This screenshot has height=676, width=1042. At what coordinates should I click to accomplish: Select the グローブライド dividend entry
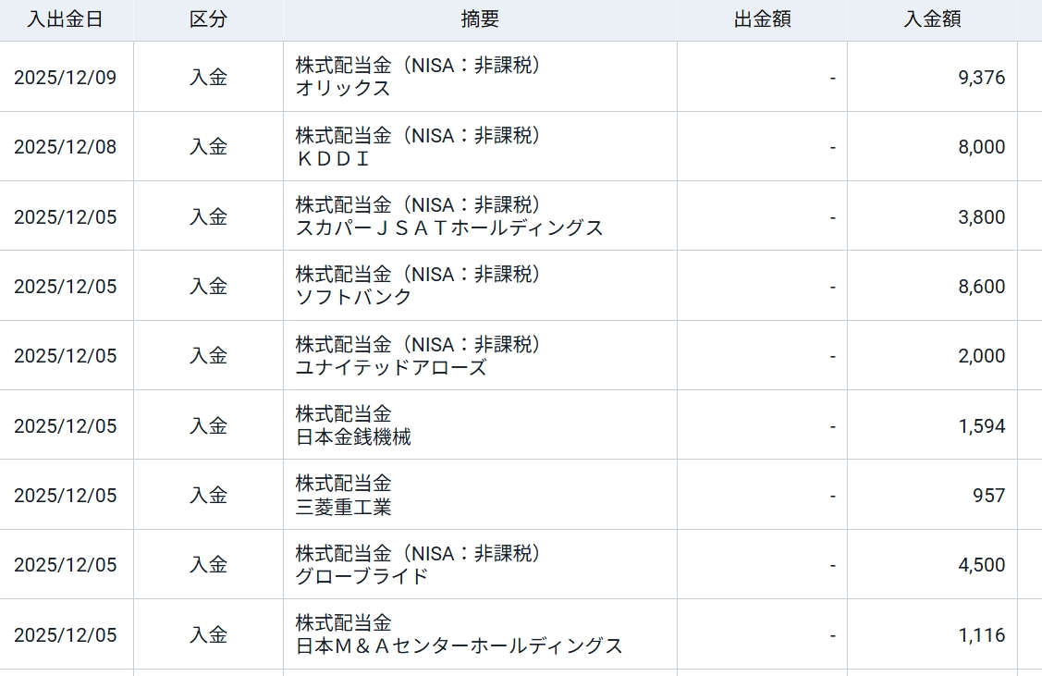[x=362, y=577]
